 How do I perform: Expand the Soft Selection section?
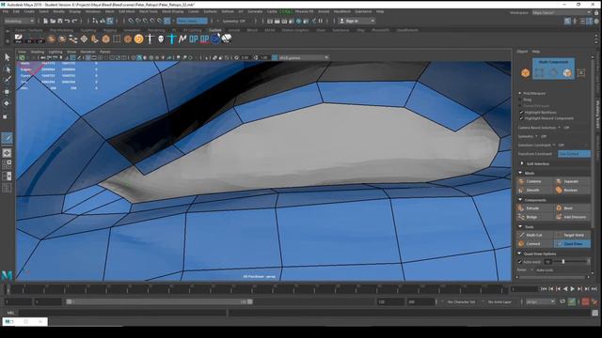point(522,163)
